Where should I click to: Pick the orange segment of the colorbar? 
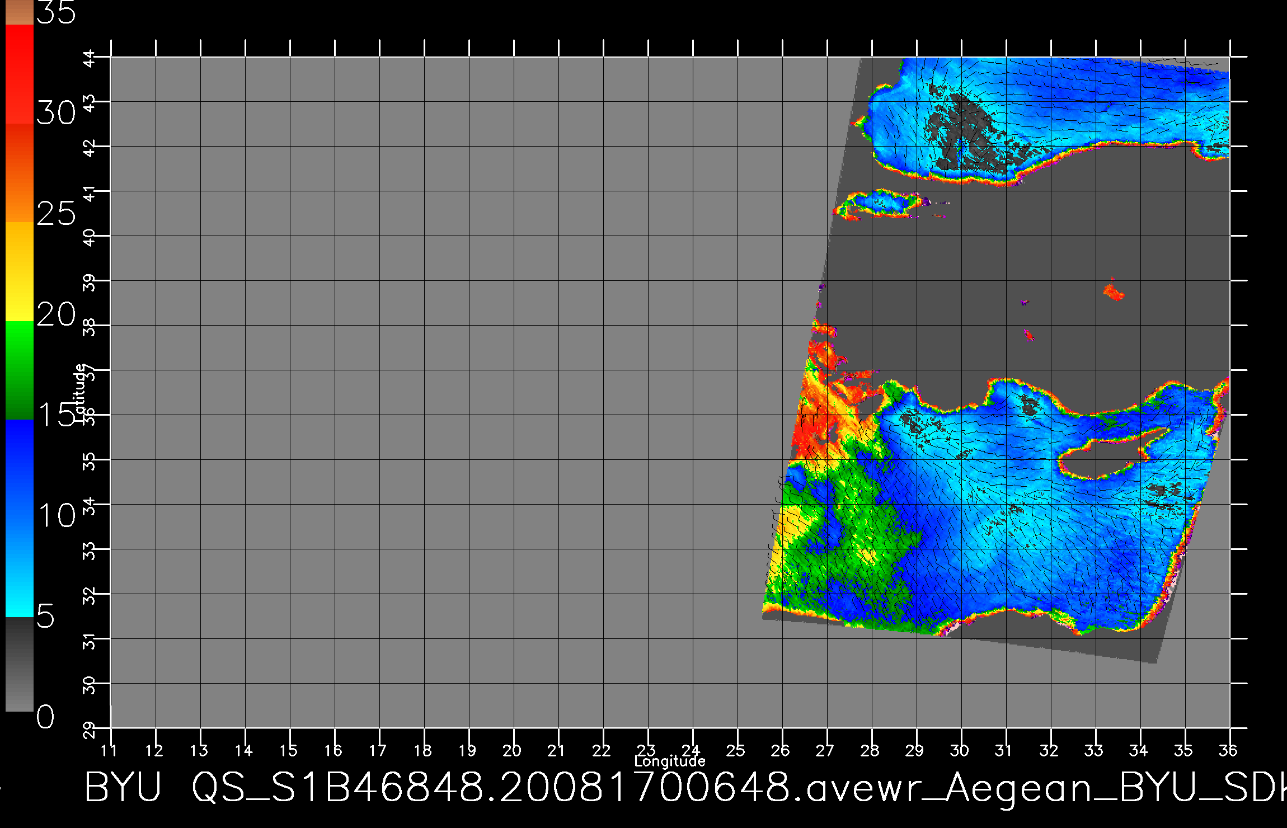(20, 173)
